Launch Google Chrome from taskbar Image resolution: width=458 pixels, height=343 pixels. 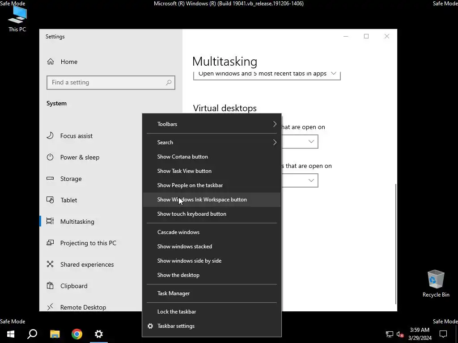pyautogui.click(x=77, y=334)
